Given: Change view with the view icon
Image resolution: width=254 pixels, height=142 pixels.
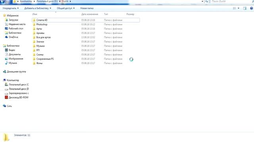Looking at the screenshot, I should (235, 8).
